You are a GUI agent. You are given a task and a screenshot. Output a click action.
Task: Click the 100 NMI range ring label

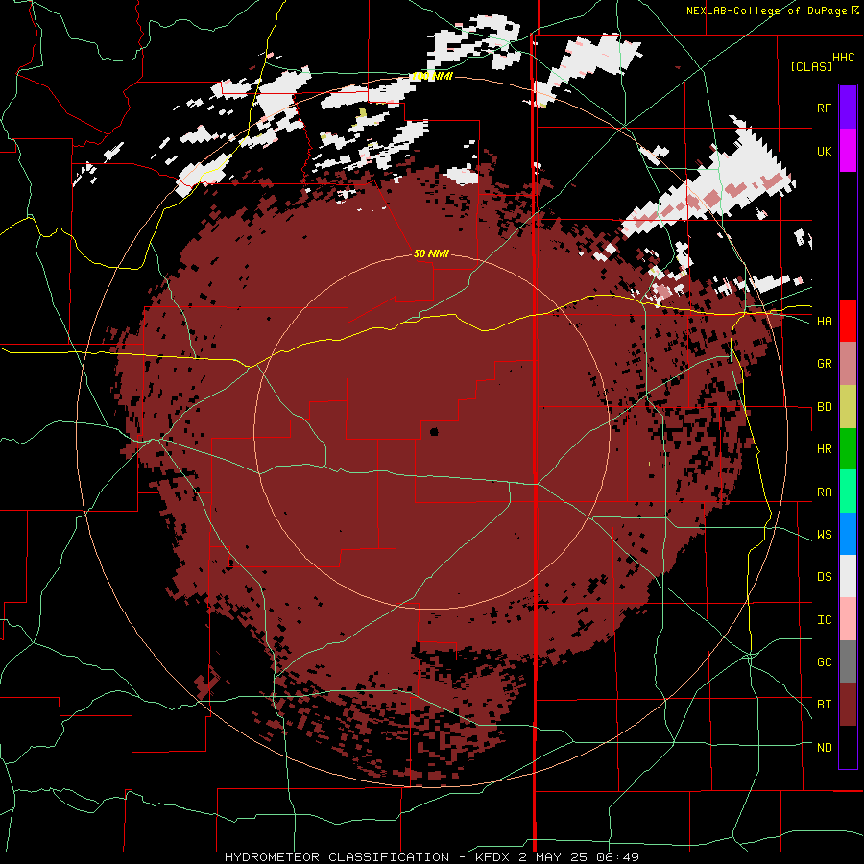432,77
